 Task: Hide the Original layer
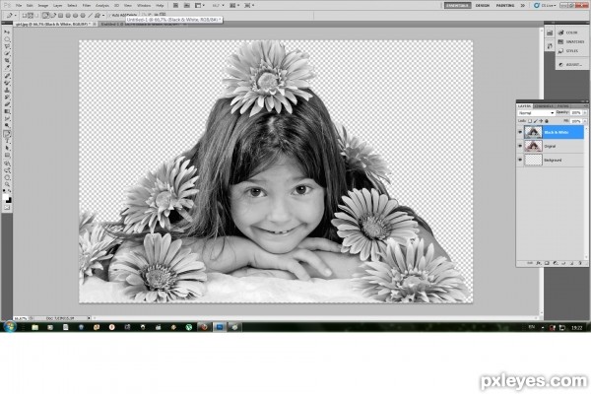coord(520,146)
